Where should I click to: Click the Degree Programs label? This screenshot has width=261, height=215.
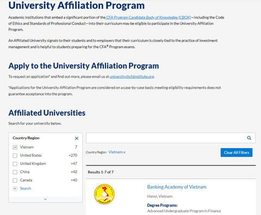tap(162, 205)
